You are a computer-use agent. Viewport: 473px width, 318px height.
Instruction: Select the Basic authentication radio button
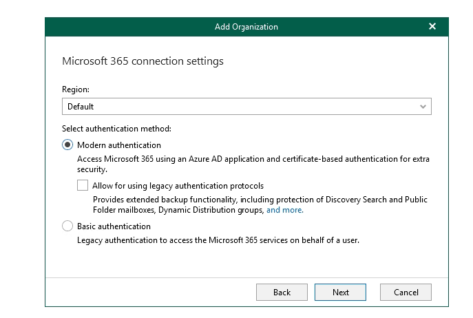(67, 226)
